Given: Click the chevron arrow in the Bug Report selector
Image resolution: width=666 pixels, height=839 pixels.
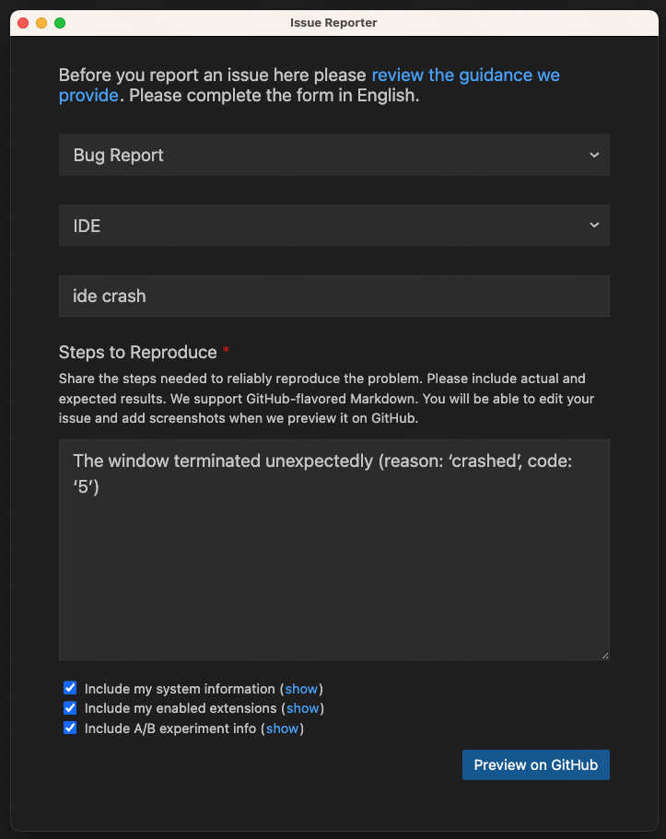Looking at the screenshot, I should coord(594,155).
